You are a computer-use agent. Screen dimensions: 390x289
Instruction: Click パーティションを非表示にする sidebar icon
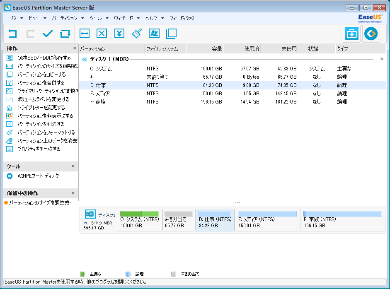10,116
